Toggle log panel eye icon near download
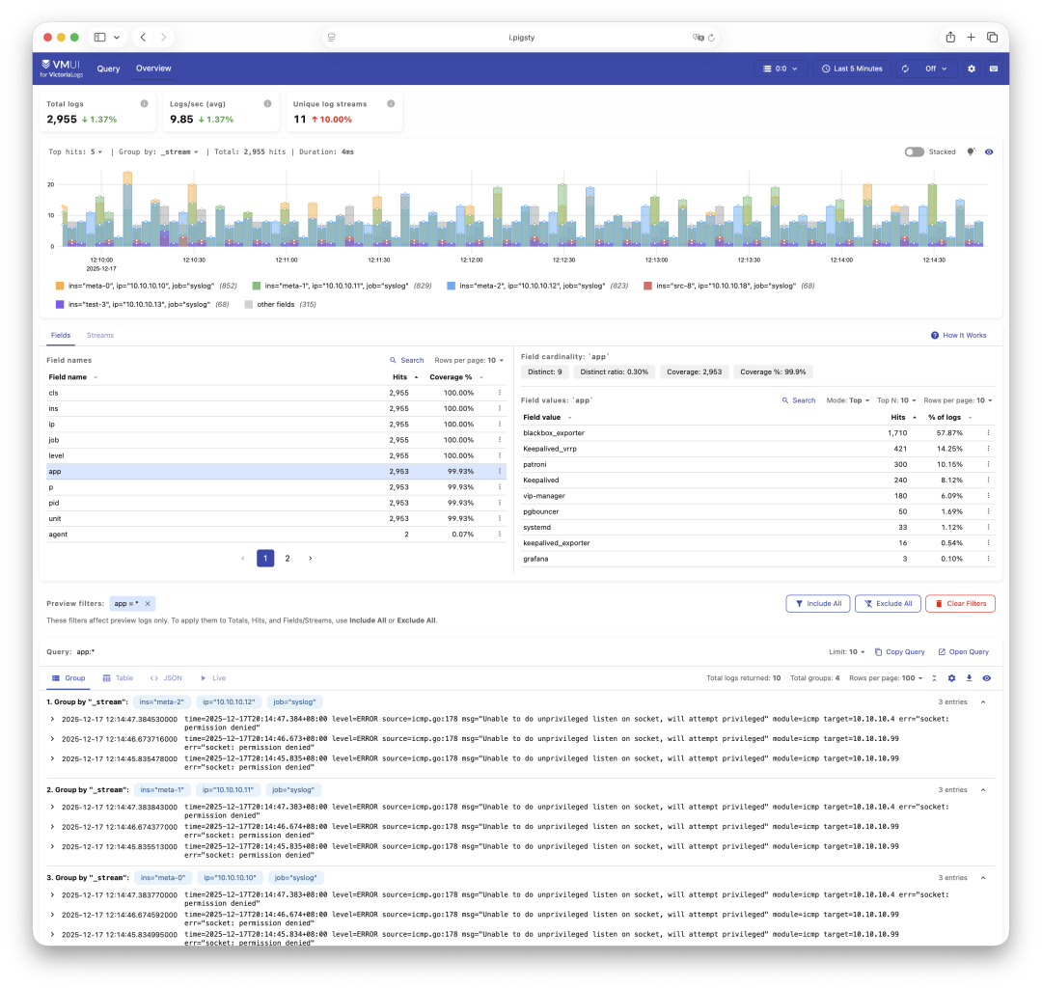The width and height of the screenshot is (1042, 989). point(987,678)
